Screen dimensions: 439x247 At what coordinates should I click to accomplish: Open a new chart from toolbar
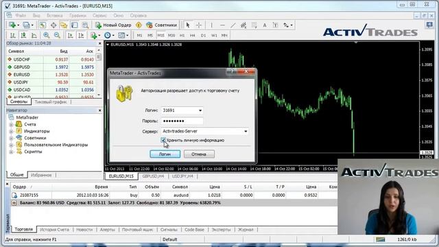click(12, 25)
